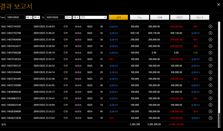Play replay for bet BAC-74037741597
This screenshot has height=131, width=223.
pyautogui.click(x=210, y=26)
